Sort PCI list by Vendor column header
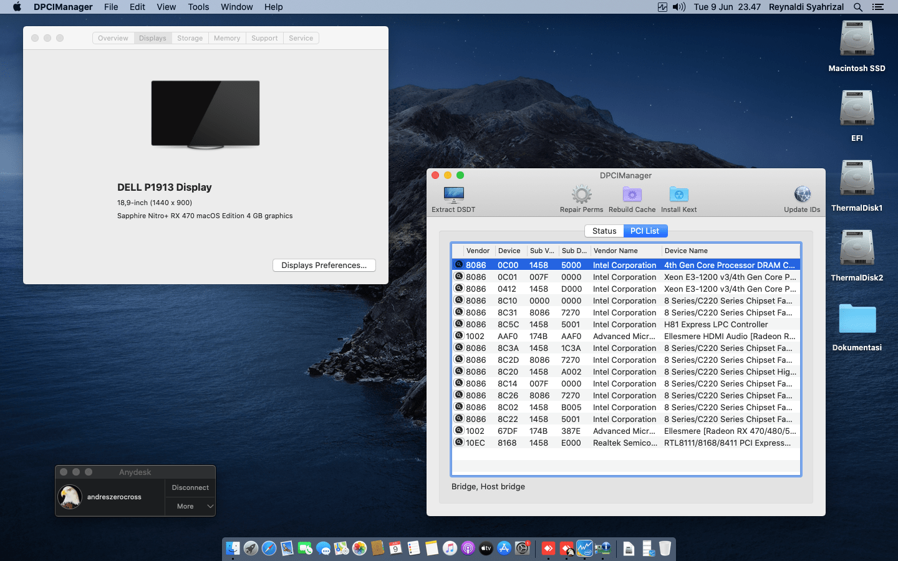 click(x=478, y=251)
